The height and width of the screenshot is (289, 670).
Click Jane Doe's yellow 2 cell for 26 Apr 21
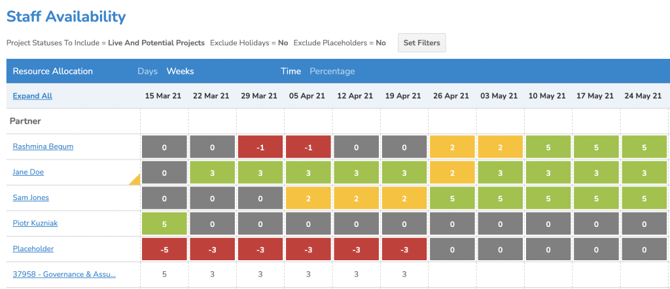(x=452, y=173)
